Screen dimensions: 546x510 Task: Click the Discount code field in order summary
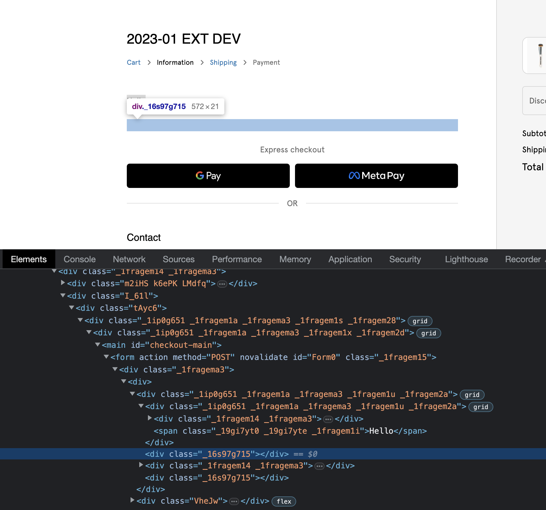tap(538, 101)
